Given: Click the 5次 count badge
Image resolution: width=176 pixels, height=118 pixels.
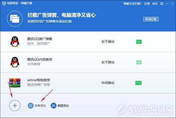Looking at the screenshot, I should pos(139,42).
